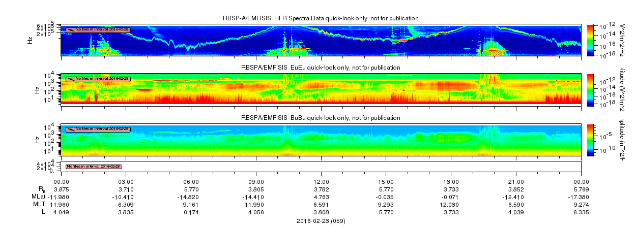Click the L value 6.335 at the axis end

(x=581, y=211)
